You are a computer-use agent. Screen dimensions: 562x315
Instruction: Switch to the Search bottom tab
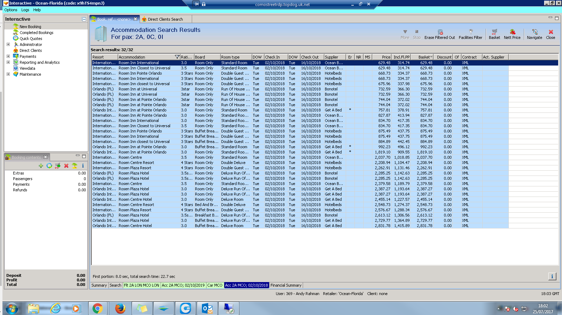click(x=115, y=285)
